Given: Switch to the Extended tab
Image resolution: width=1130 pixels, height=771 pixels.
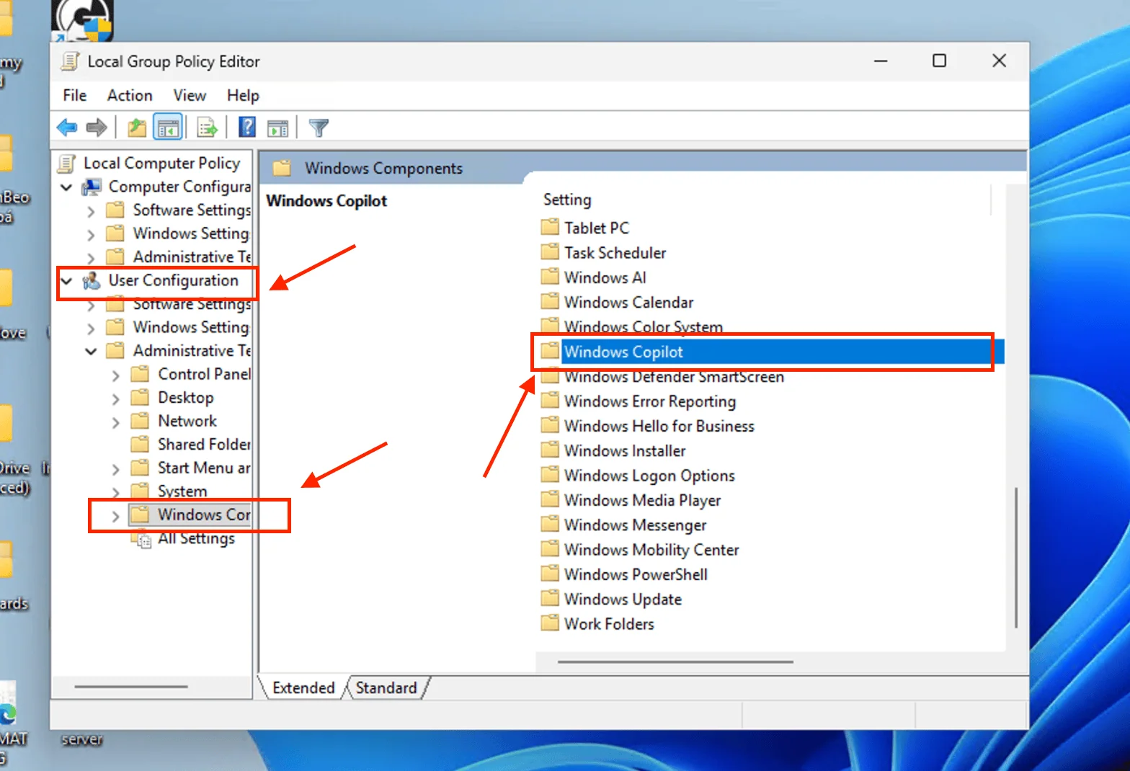Looking at the screenshot, I should click(303, 688).
